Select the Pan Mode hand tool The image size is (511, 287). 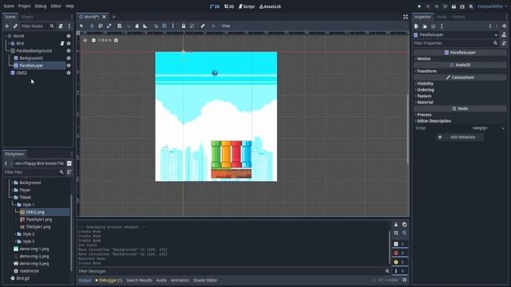(137, 26)
